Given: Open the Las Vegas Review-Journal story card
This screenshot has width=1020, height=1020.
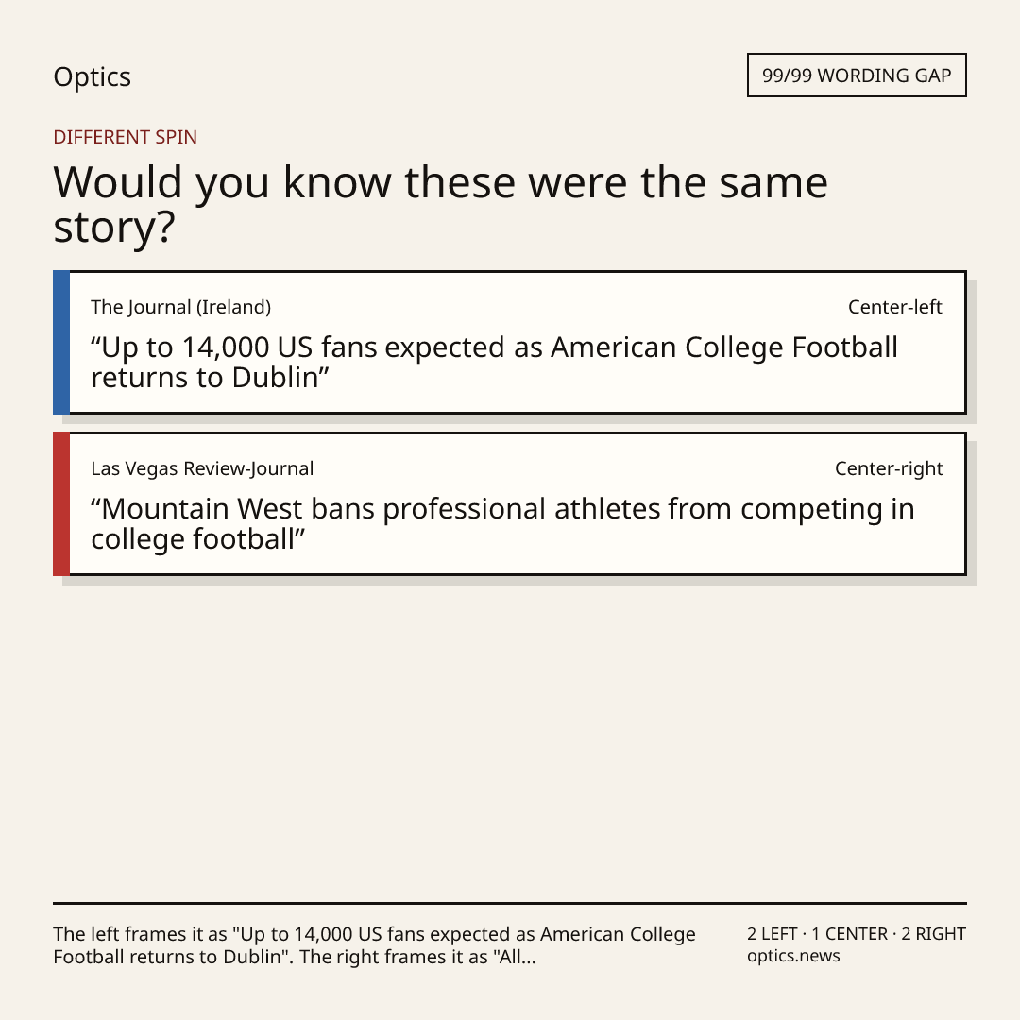Looking at the screenshot, I should [510, 503].
